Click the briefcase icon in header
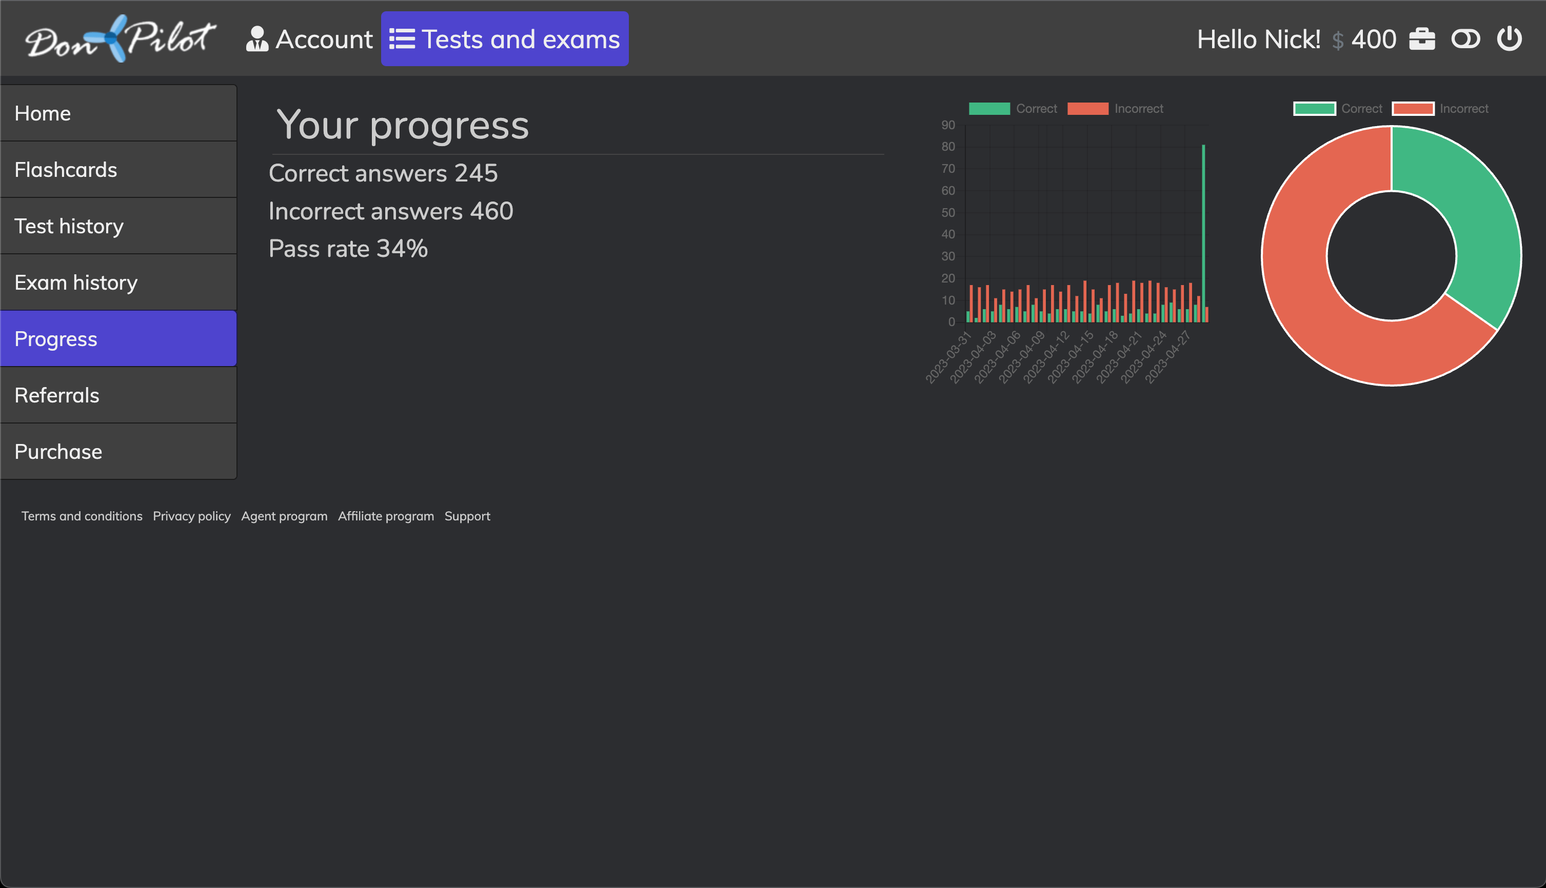 pos(1421,39)
